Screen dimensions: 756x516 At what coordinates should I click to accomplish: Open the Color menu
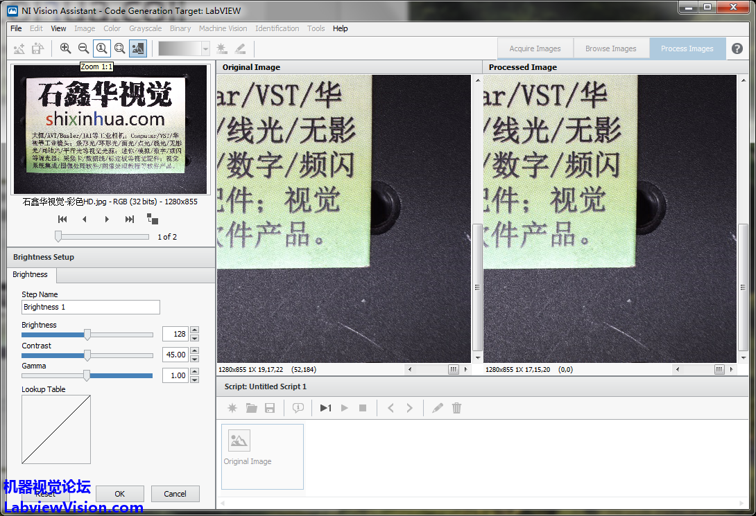click(x=112, y=28)
